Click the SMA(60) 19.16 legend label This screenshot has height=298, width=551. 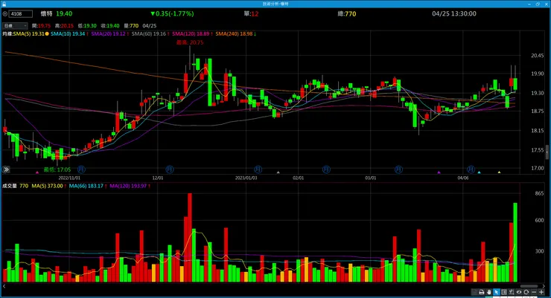pyautogui.click(x=149, y=34)
